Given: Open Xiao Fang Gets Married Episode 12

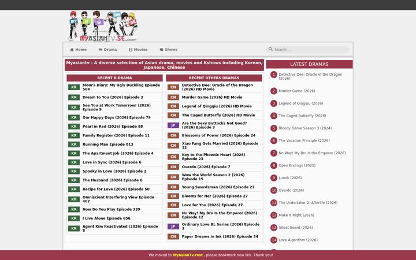Looking at the screenshot, I should [x=220, y=146].
